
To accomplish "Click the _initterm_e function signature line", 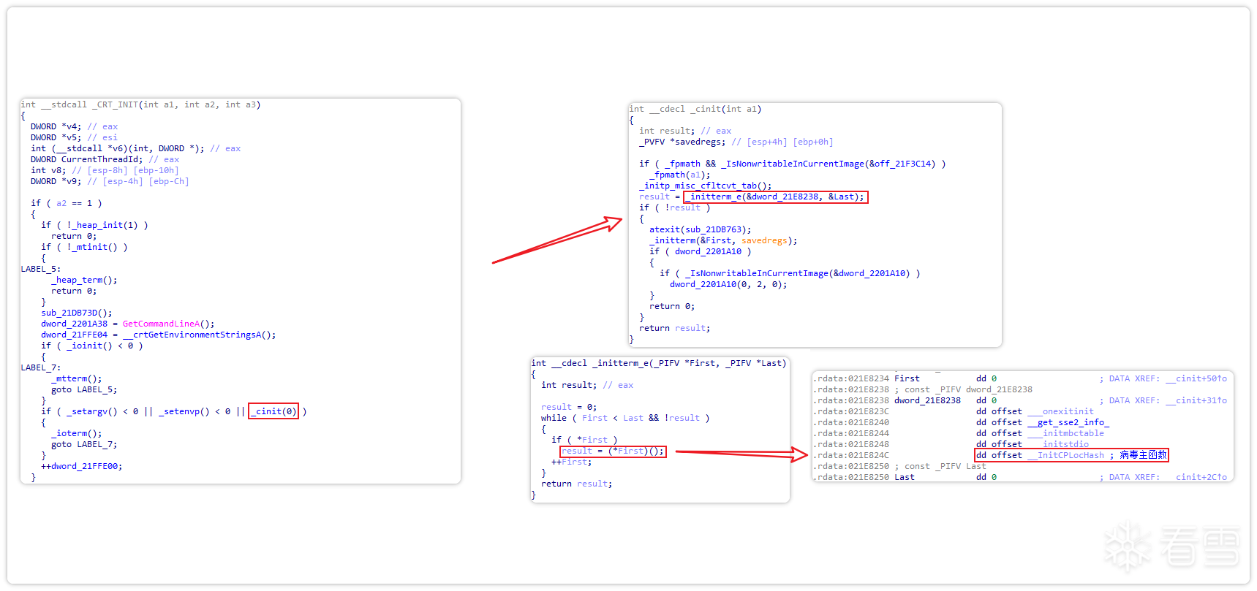I will [x=659, y=363].
